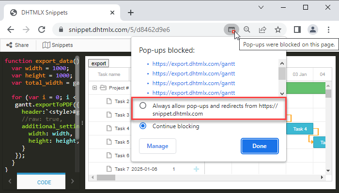The height and width of the screenshot is (193, 339).
Task: Go to next editor tab with right chevron
Action: [73, 181]
